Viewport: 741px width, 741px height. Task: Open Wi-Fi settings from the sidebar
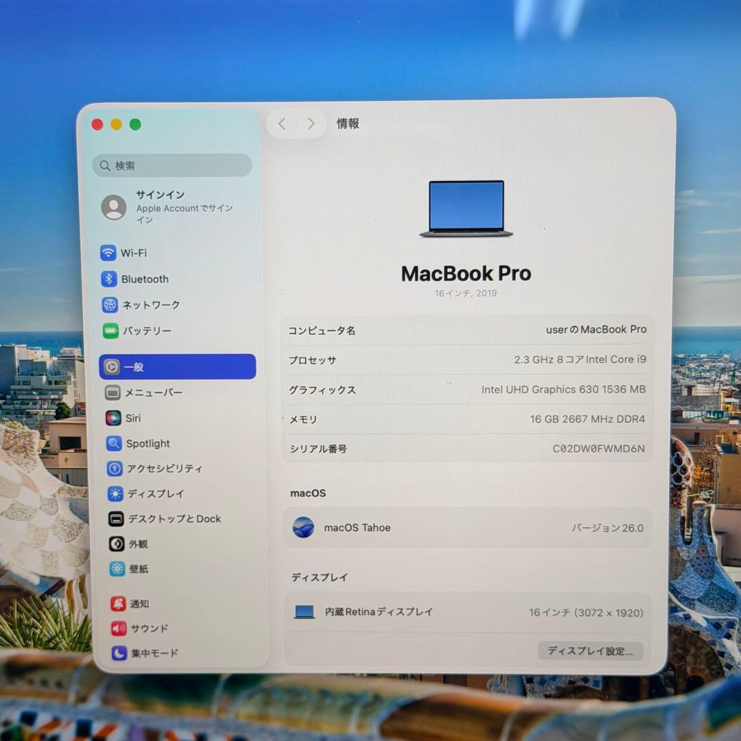[134, 253]
